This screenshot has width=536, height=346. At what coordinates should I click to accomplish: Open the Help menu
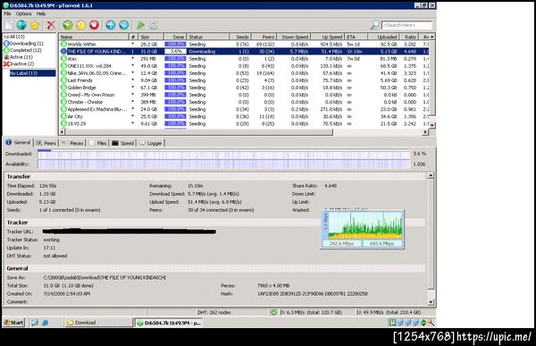pyautogui.click(x=41, y=13)
